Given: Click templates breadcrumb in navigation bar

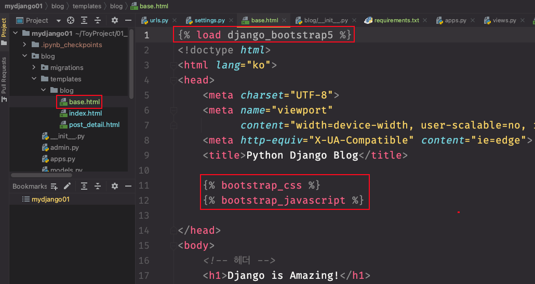Looking at the screenshot, I should 87,6.
